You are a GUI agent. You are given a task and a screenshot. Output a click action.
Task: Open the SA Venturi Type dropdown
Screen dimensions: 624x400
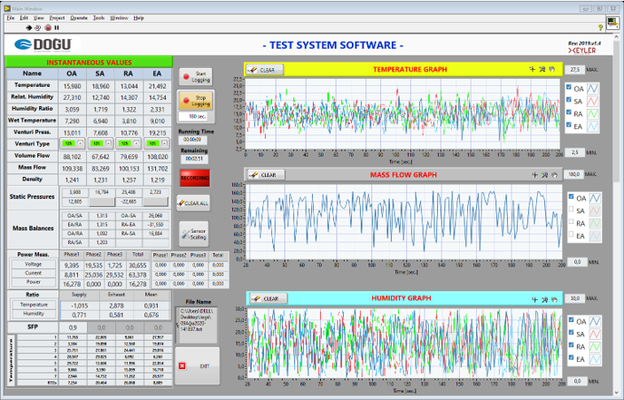108,143
